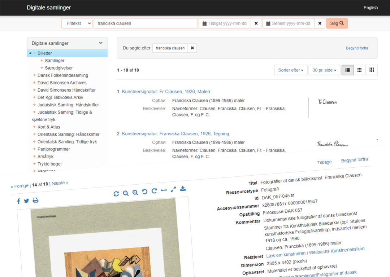Image resolution: width=390 pixels, height=277 pixels.
Task: Collapse the Billeder tree node
Action: coord(35,53)
